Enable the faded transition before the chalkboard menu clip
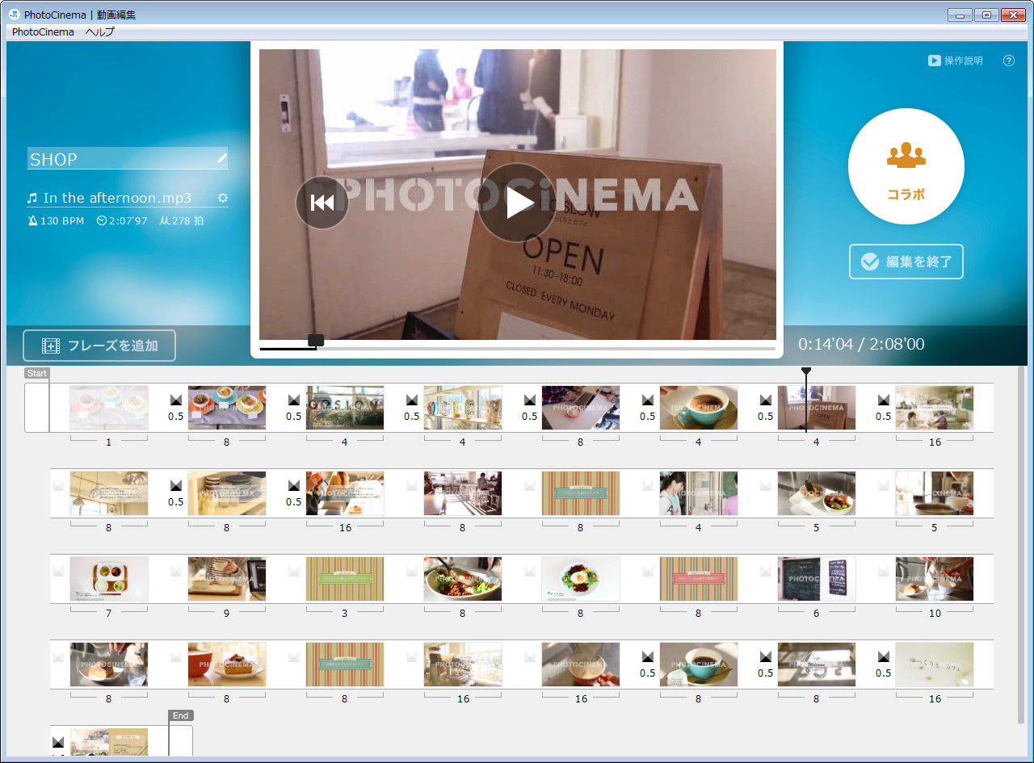This screenshot has width=1034, height=763. click(766, 571)
